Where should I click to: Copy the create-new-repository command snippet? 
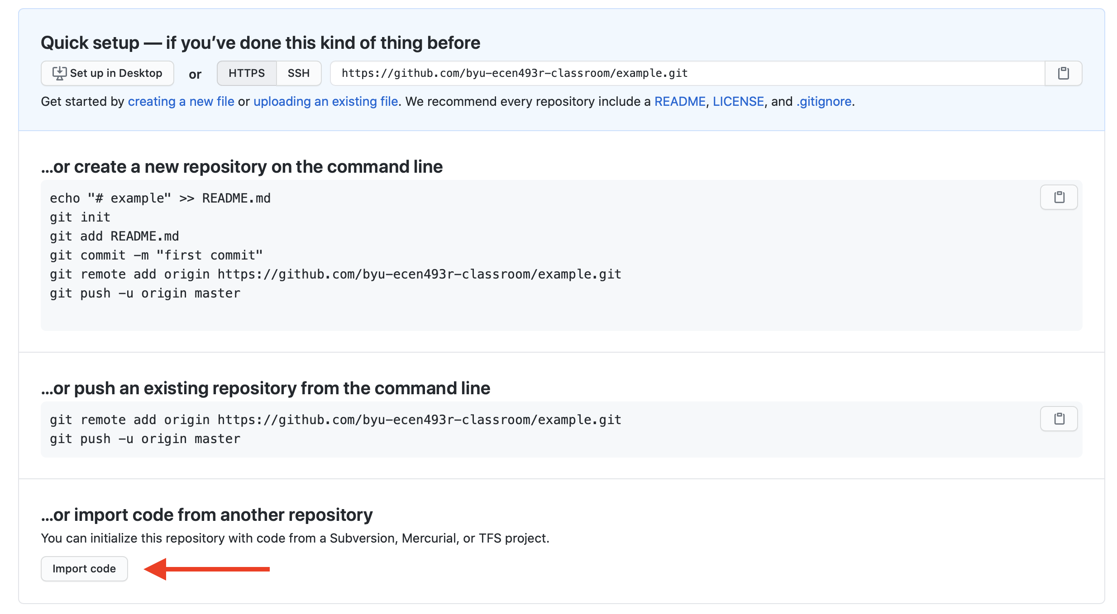(1059, 197)
